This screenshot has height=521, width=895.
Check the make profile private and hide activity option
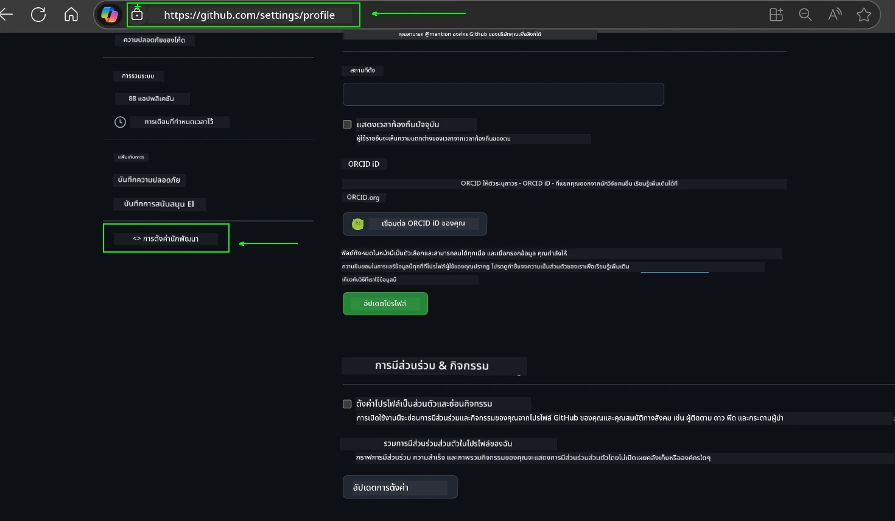pos(347,404)
